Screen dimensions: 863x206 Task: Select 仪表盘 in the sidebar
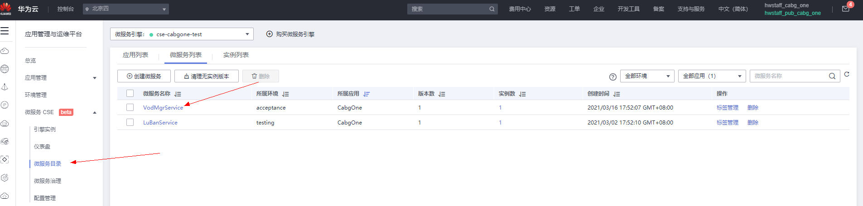[42, 147]
